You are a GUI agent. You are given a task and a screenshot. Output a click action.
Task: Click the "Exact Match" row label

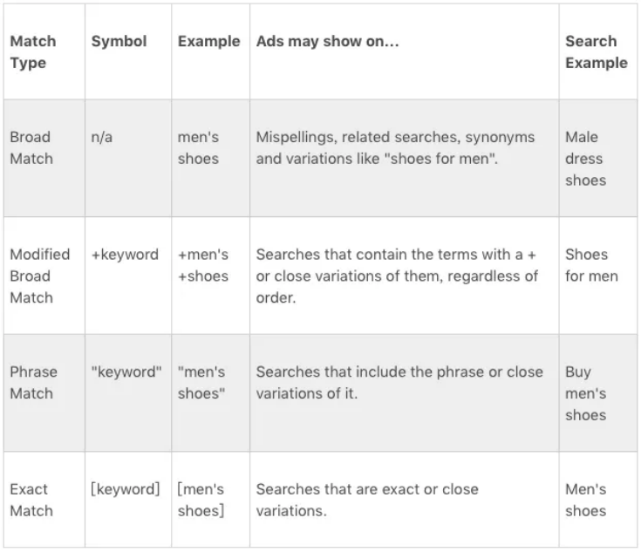[30, 500]
